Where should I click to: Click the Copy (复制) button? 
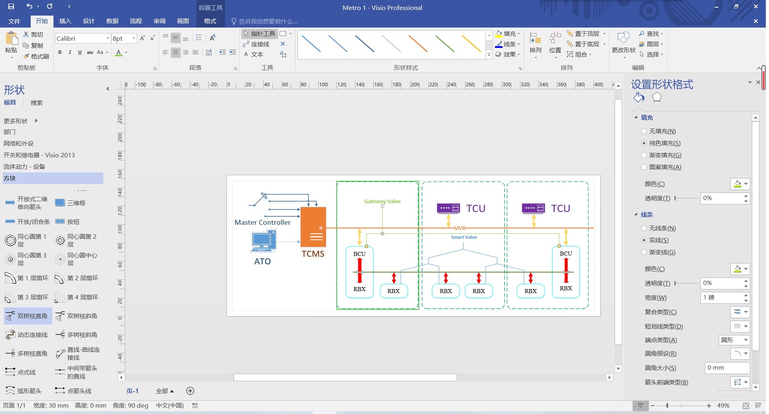tap(33, 46)
